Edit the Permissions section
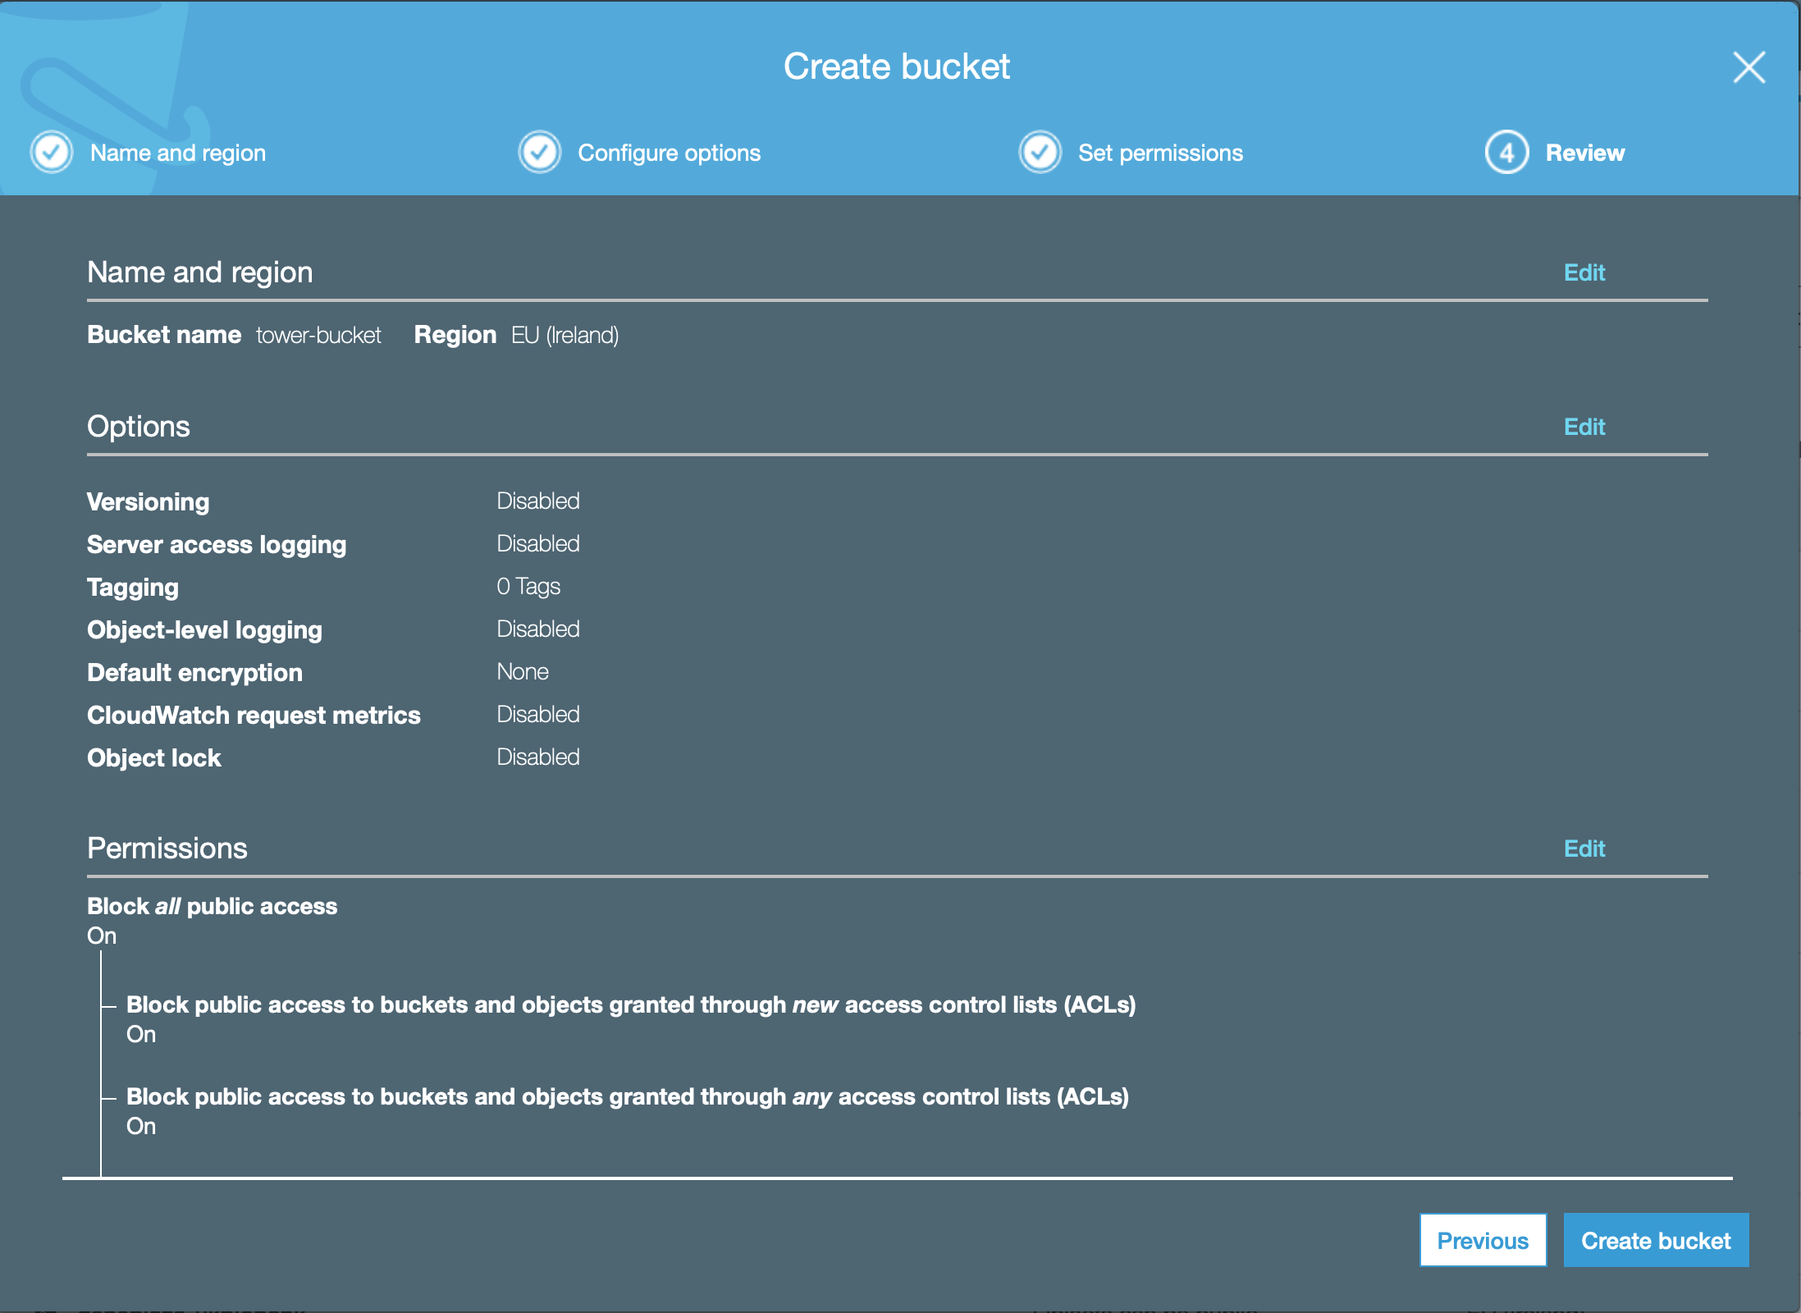Screen dimensions: 1801x1313 pyautogui.click(x=1584, y=849)
